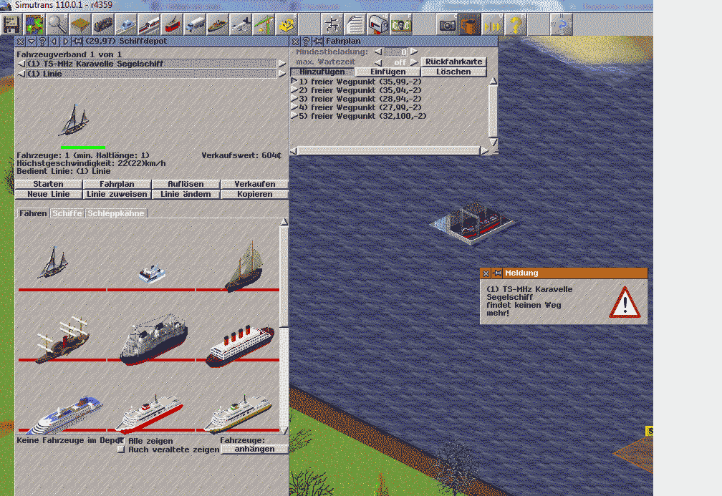This screenshot has width=722, height=496.
Task: Toggle the 'Alle zeigen' checkbox
Action: [121, 441]
